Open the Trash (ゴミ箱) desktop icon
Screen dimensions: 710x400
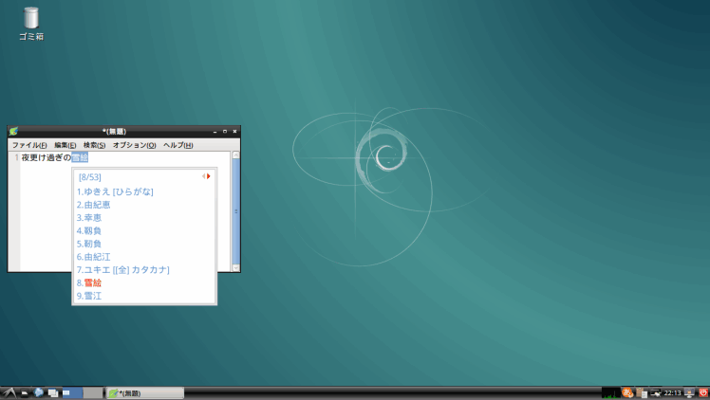pos(30,24)
